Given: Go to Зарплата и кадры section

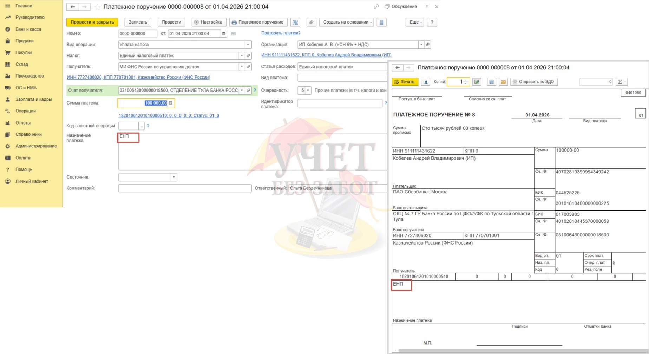Looking at the screenshot, I should click(x=33, y=99).
